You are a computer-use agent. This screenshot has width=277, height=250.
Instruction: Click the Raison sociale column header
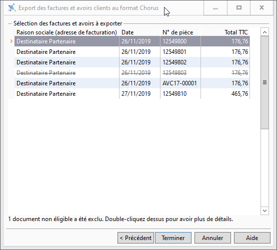pos(67,32)
